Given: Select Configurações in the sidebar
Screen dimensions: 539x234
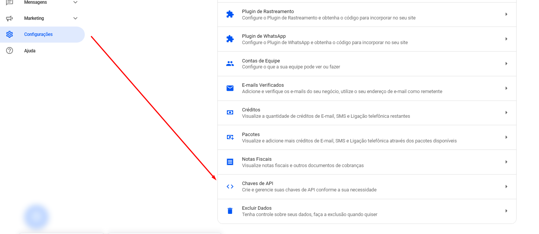Looking at the screenshot, I should [x=42, y=34].
